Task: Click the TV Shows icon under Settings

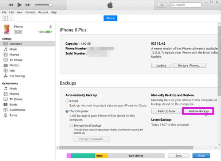Action: point(6,60)
